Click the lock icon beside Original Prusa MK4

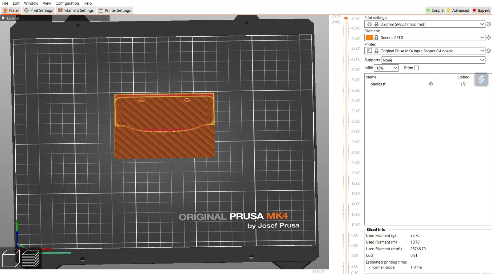coord(376,51)
